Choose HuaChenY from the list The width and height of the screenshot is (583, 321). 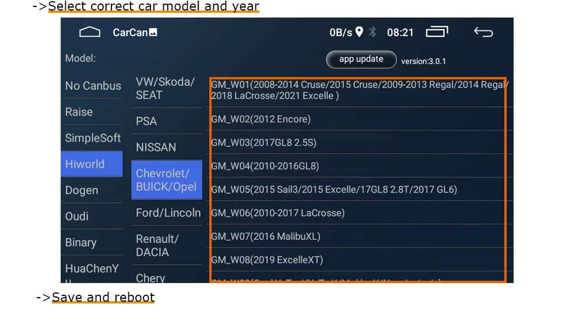coord(92,269)
